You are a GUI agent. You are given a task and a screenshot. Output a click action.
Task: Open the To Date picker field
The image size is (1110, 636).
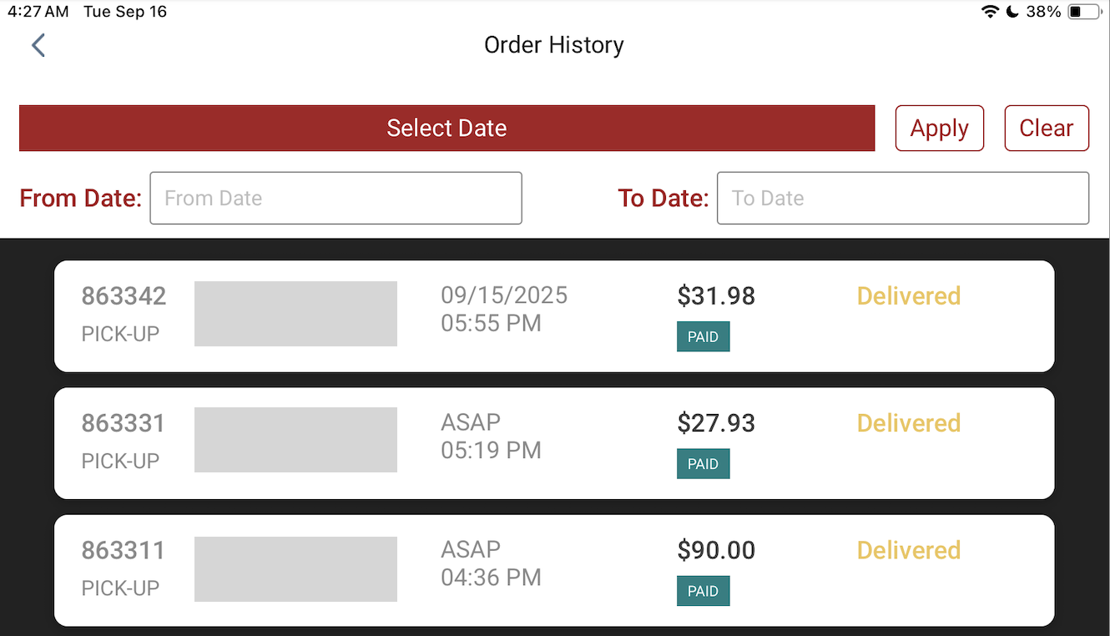pyautogui.click(x=903, y=198)
